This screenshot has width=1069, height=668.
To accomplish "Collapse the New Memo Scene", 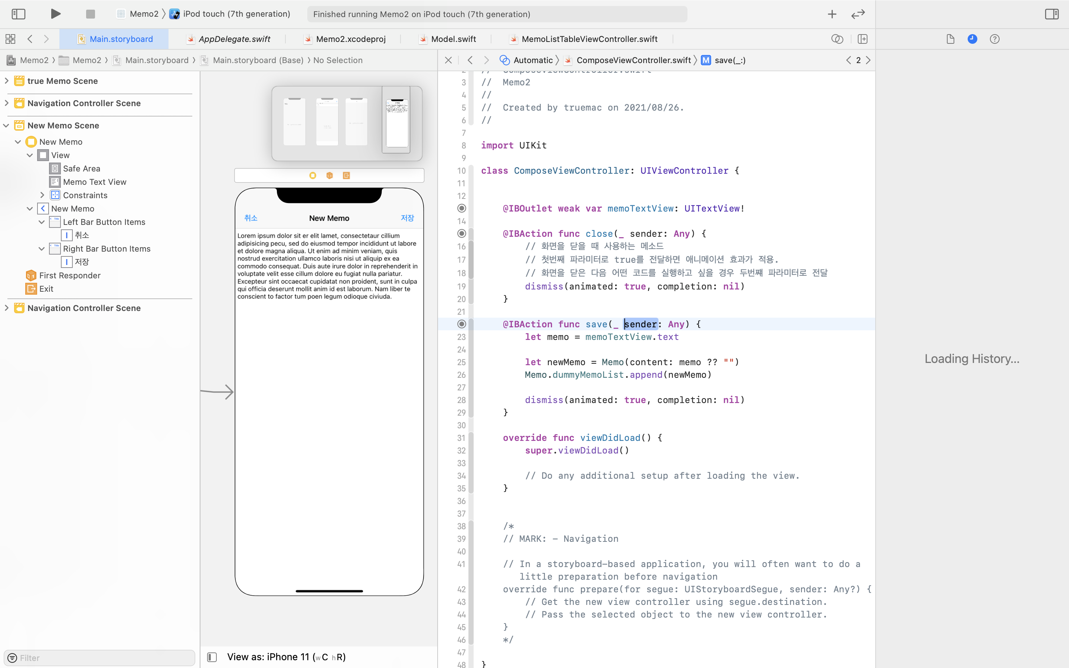I will click(x=7, y=125).
